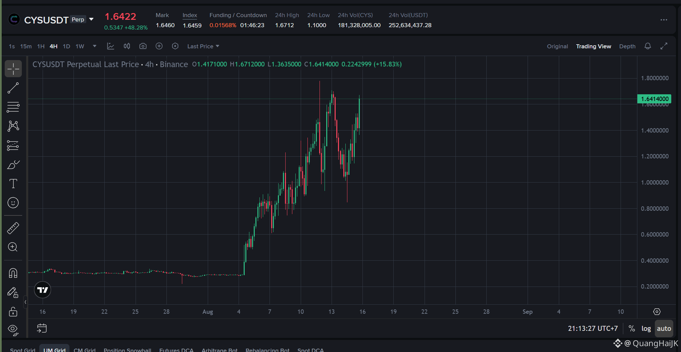Switch to Depth chart view

[x=627, y=46]
